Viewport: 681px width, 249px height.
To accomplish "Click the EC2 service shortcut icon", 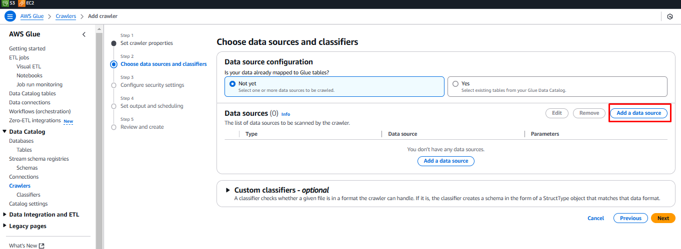I will (x=21, y=3).
